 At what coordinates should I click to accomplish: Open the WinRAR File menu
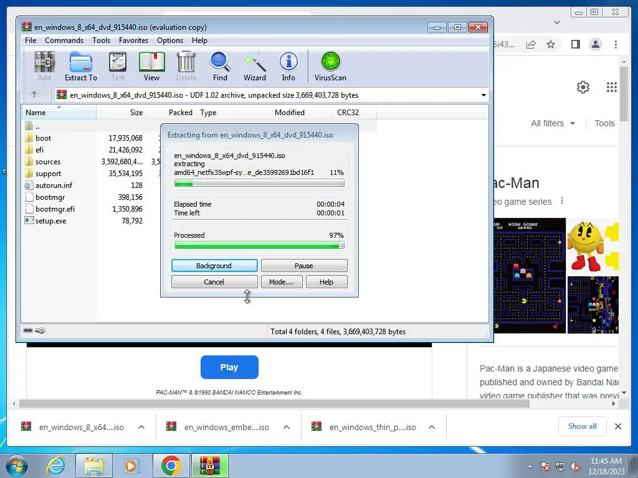(x=31, y=40)
